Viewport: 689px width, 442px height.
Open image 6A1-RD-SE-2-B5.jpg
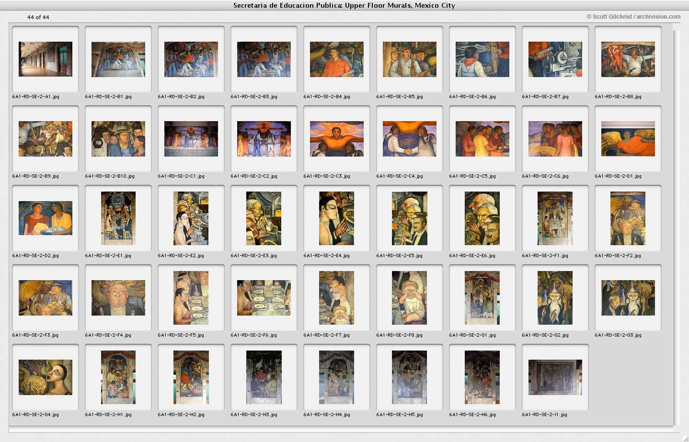point(410,59)
